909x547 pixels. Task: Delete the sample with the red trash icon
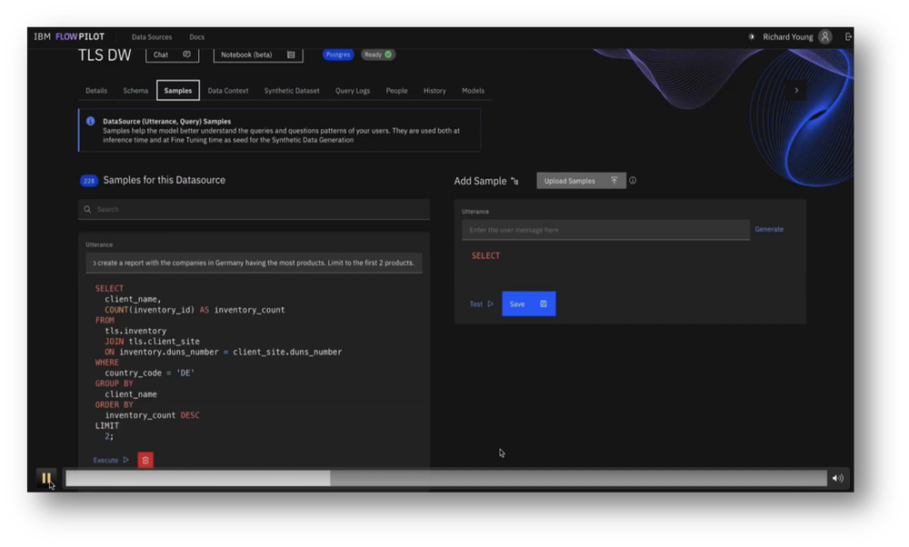[x=145, y=460]
